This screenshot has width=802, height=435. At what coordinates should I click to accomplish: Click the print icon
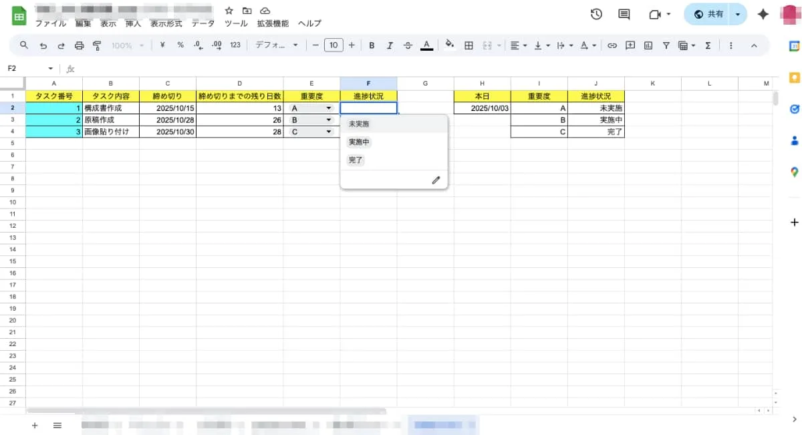pos(79,45)
